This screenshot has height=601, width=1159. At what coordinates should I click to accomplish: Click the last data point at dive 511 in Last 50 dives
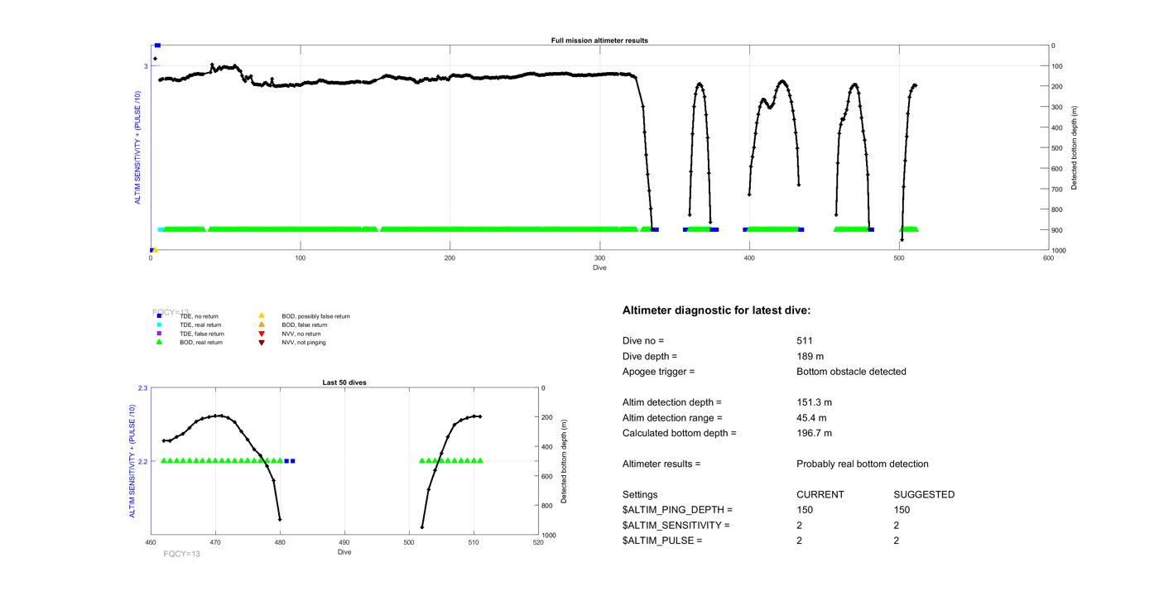[x=480, y=416]
